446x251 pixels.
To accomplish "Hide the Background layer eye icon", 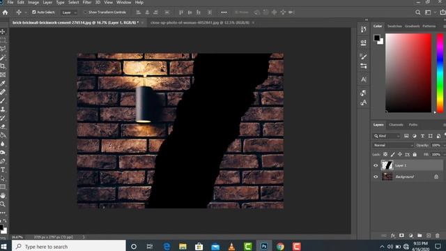I will [x=376, y=176].
